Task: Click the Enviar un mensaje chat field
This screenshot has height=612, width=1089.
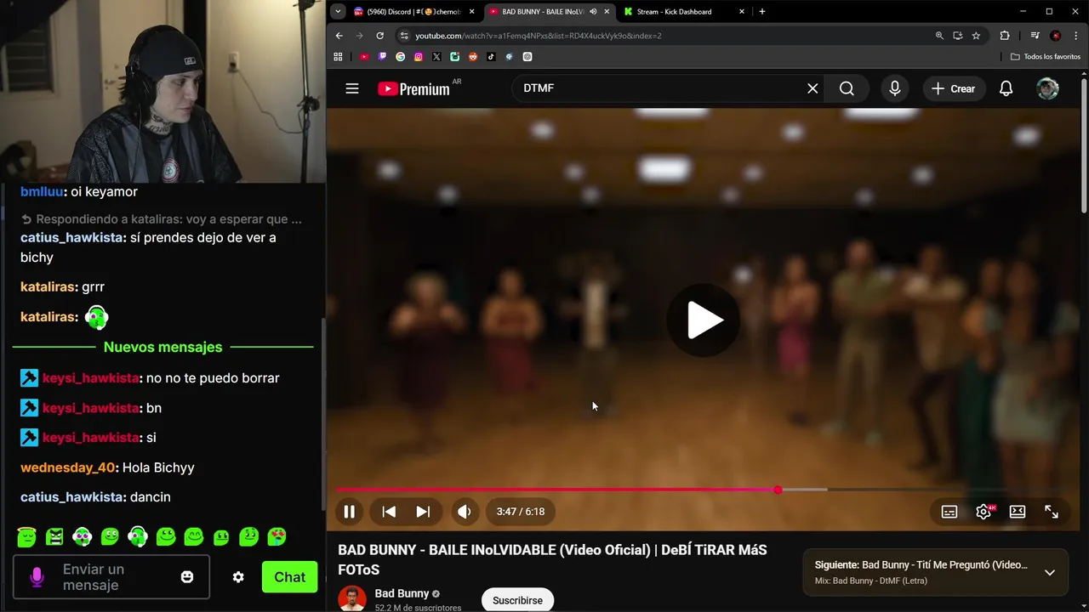Action: coord(111,577)
